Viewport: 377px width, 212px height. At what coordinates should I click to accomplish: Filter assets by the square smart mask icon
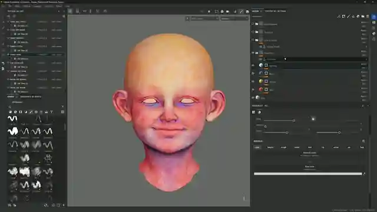(x=21, y=112)
